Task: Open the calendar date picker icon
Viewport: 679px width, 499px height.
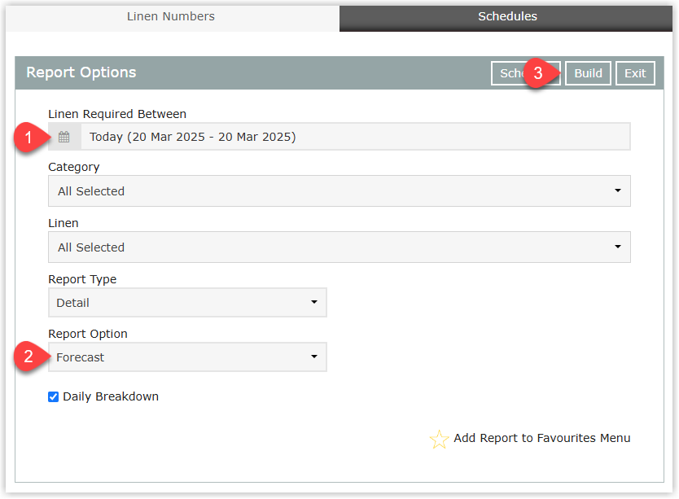Action: pos(64,137)
